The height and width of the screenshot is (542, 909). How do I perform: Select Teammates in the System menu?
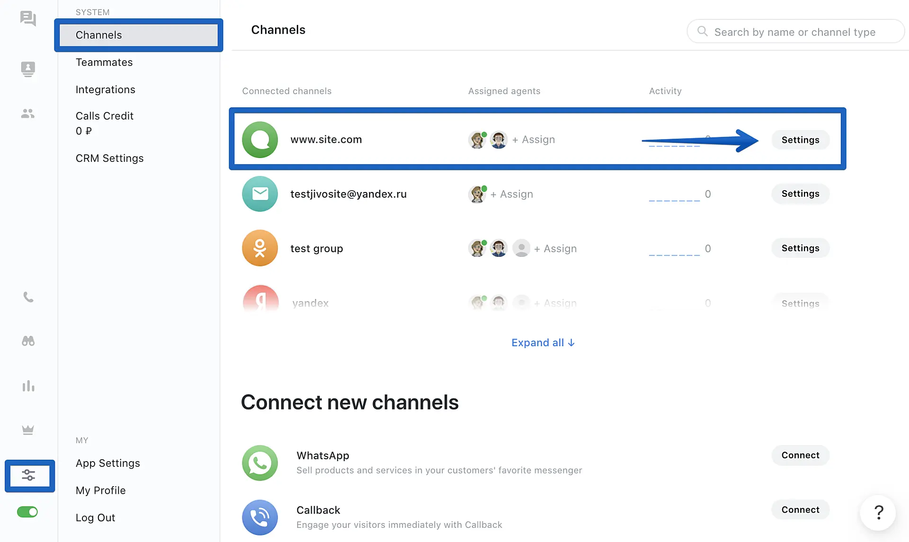coord(104,62)
